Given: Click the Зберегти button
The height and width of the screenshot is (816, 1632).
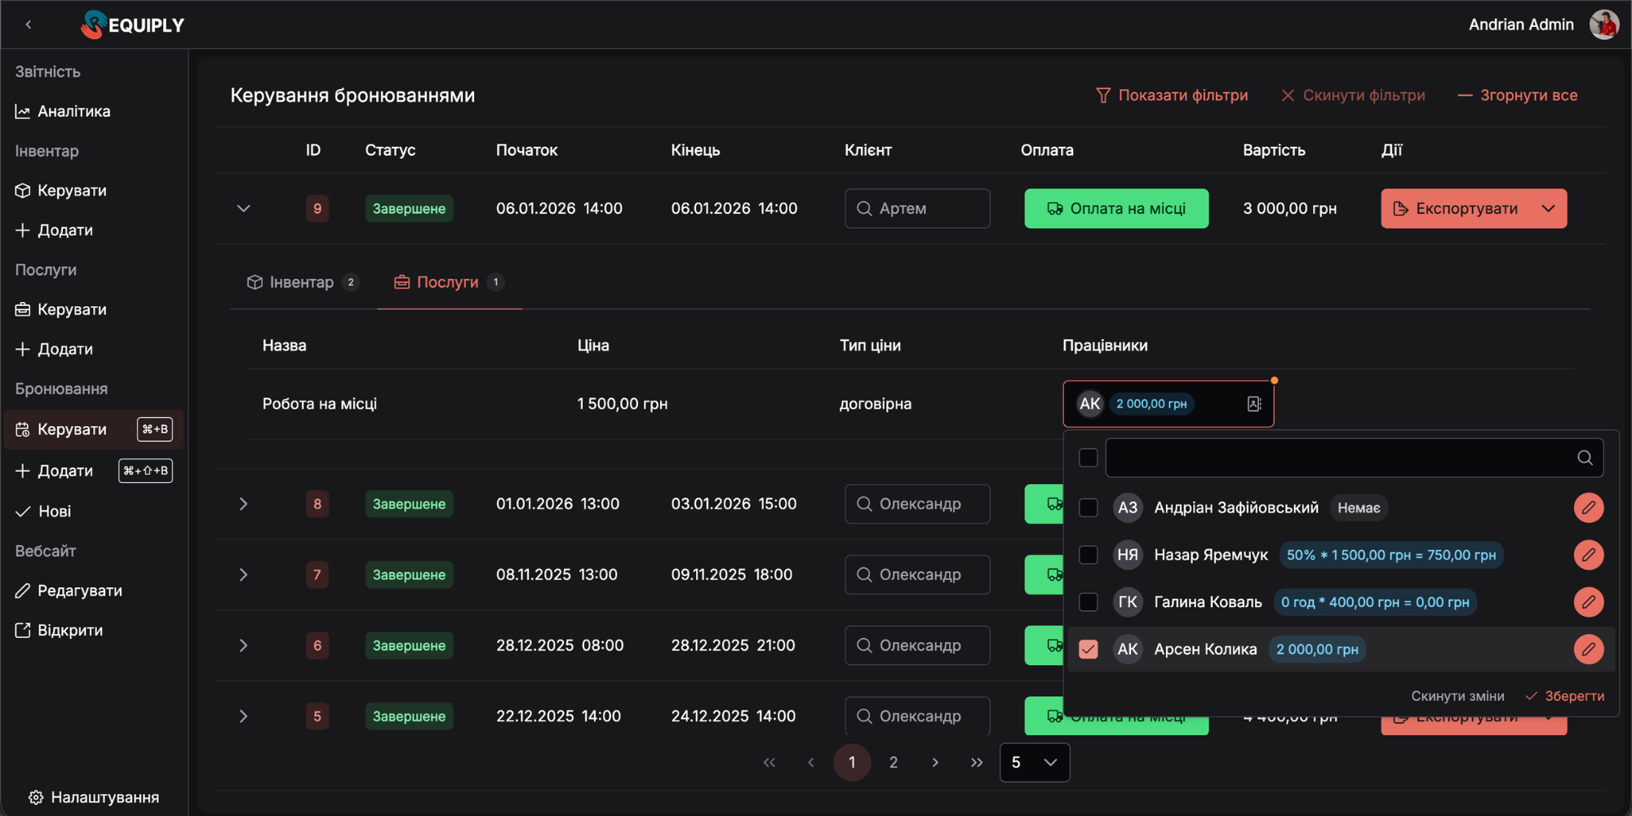Looking at the screenshot, I should click(1564, 696).
